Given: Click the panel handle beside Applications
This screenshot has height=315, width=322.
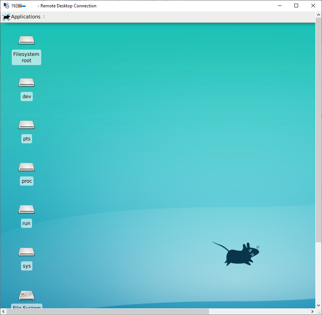Looking at the screenshot, I should point(44,17).
